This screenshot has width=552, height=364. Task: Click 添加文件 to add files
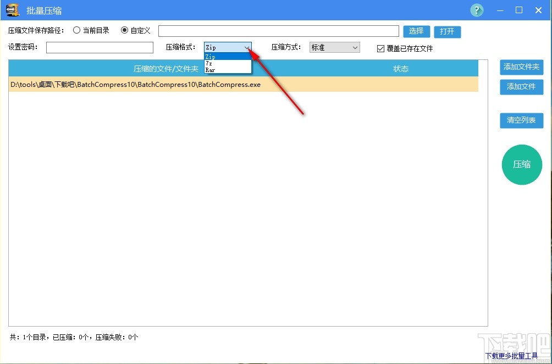[x=521, y=87]
